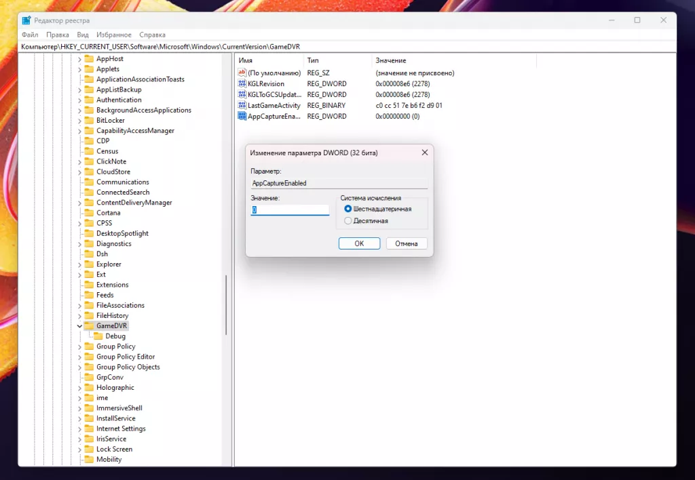
Task: Click the Applets folder icon
Action: click(x=89, y=68)
